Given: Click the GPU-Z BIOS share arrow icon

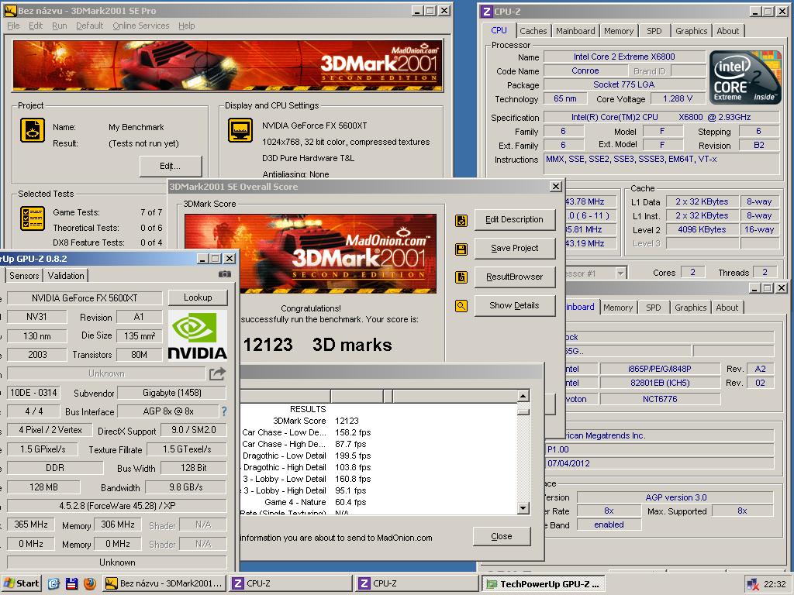Looking at the screenshot, I should 217,374.
